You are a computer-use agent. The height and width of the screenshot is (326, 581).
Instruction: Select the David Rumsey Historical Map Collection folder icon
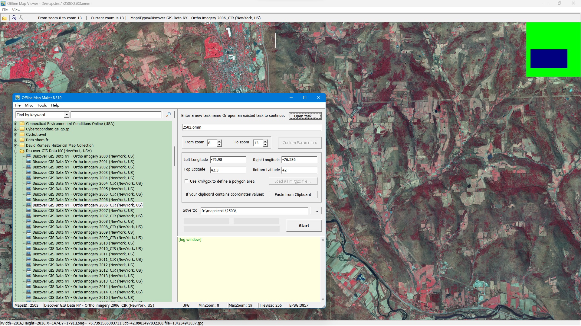point(22,145)
